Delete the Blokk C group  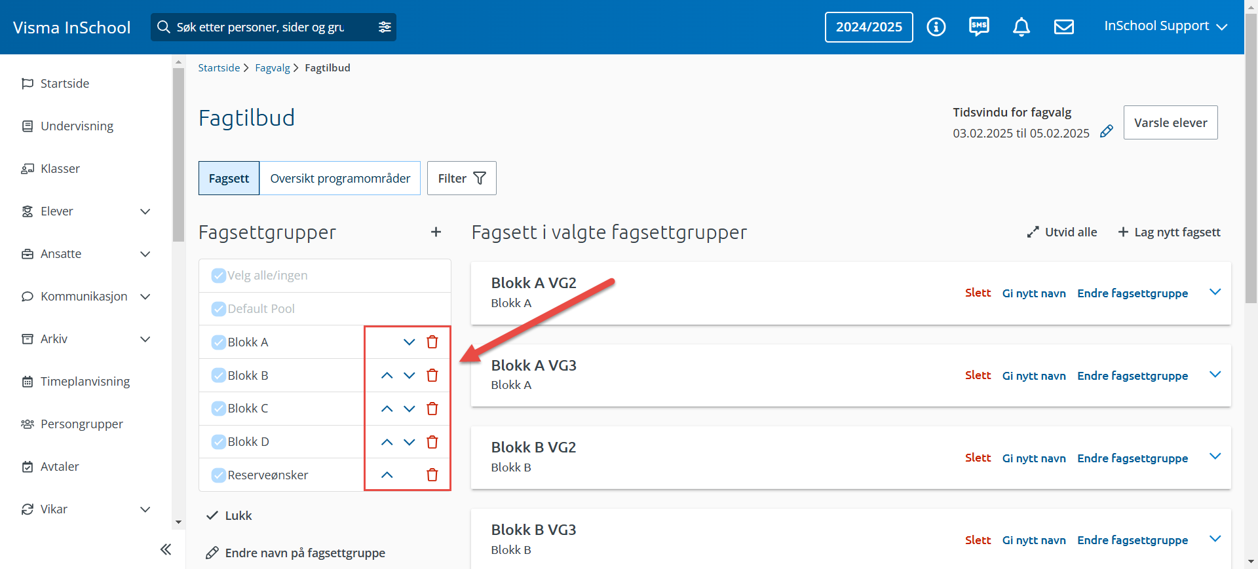(432, 409)
